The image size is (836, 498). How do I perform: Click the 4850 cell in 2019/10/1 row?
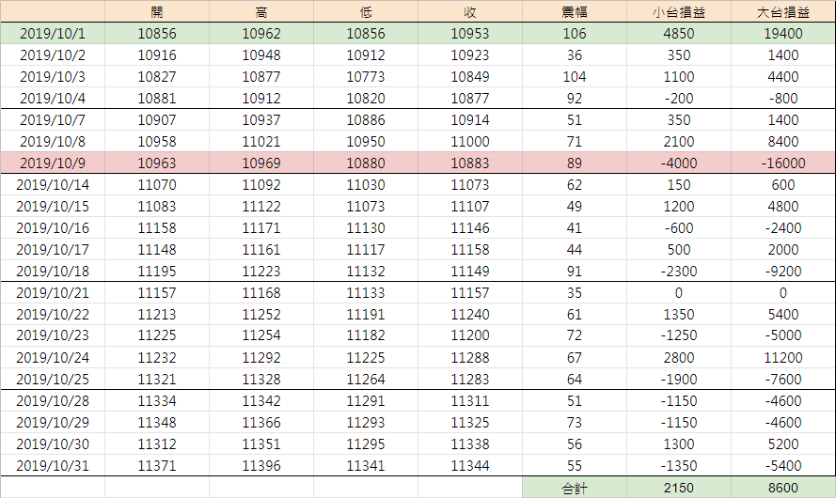679,33
